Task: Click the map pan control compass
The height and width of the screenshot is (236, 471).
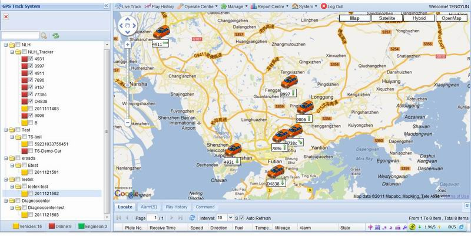Action: tap(128, 26)
